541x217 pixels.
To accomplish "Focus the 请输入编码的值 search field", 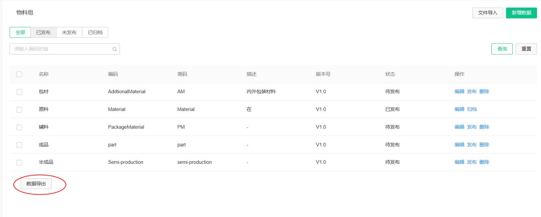I will coord(65,49).
